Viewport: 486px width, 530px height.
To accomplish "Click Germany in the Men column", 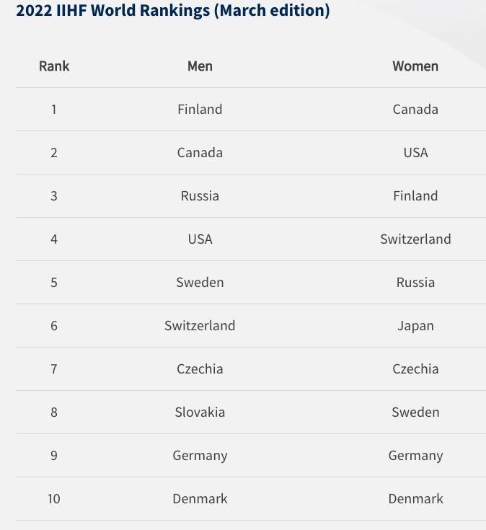I will point(200,456).
